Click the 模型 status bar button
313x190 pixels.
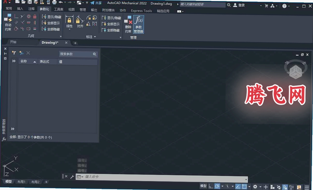tap(203, 186)
